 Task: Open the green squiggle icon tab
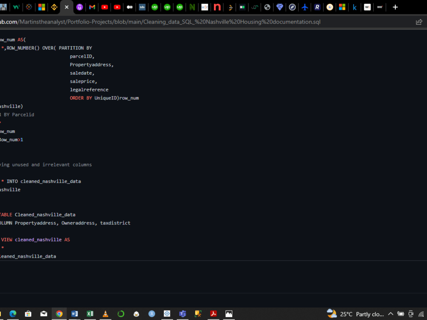pyautogui.click(x=254, y=7)
